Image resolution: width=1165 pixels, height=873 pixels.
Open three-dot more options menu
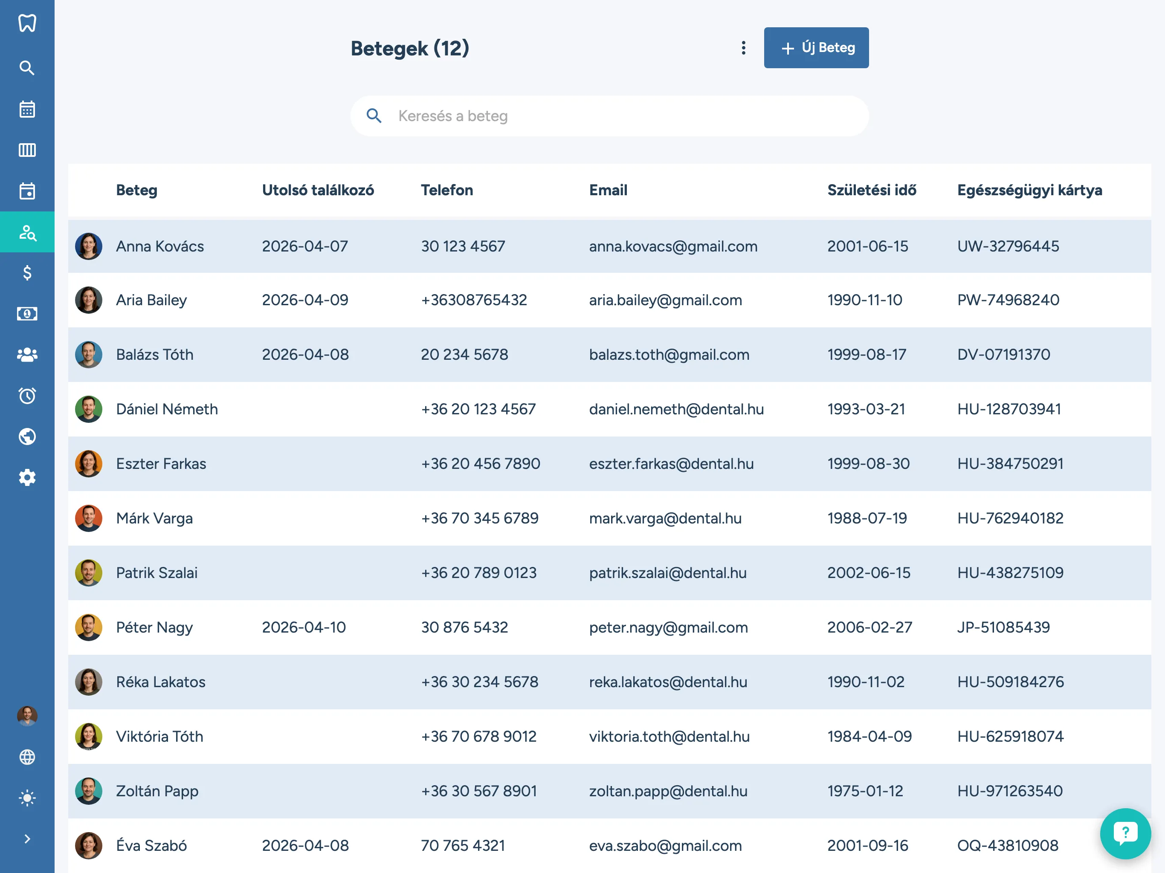(743, 48)
